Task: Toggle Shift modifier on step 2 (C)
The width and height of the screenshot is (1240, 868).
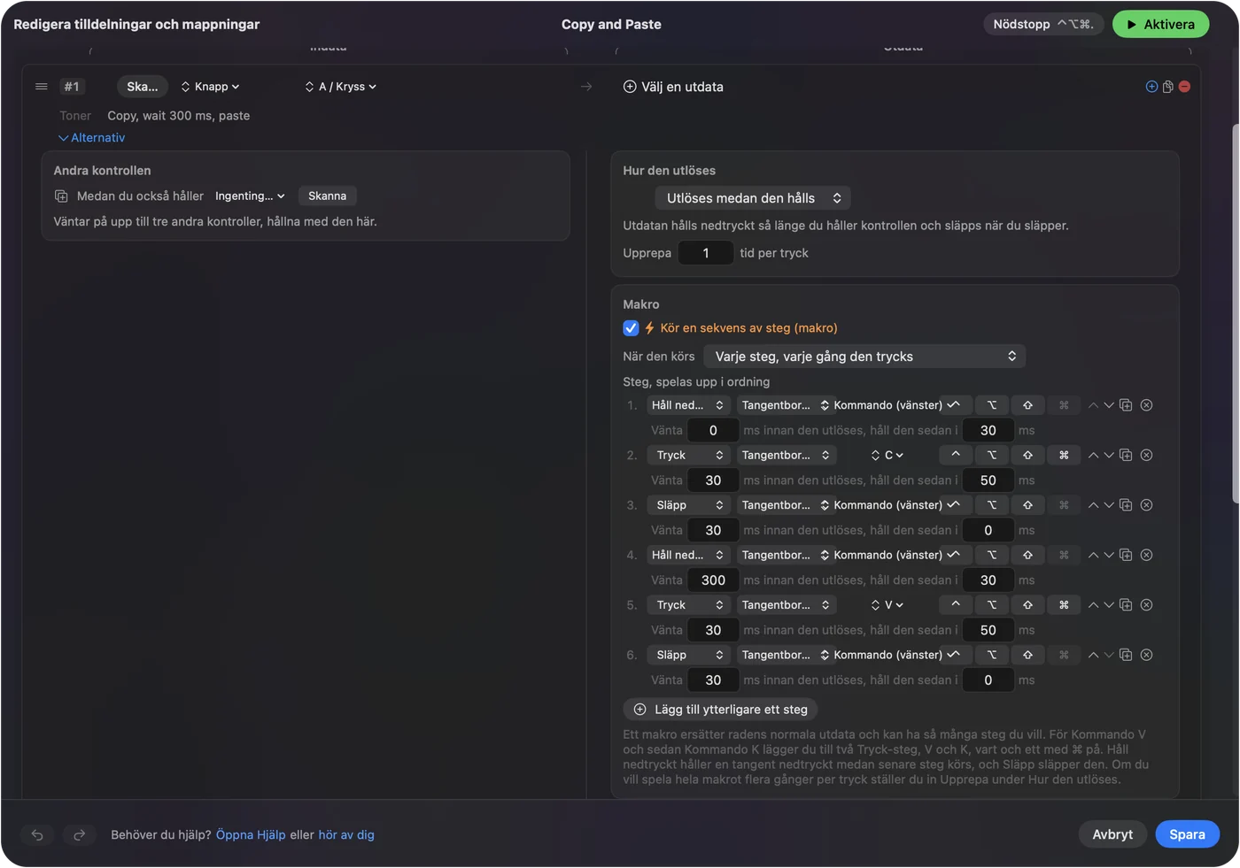Action: [x=1027, y=455]
